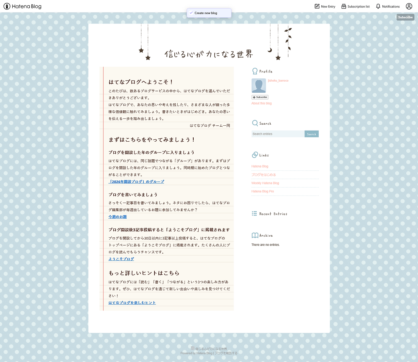
Task: Click the Recent Entries list icon
Action: pos(254,213)
